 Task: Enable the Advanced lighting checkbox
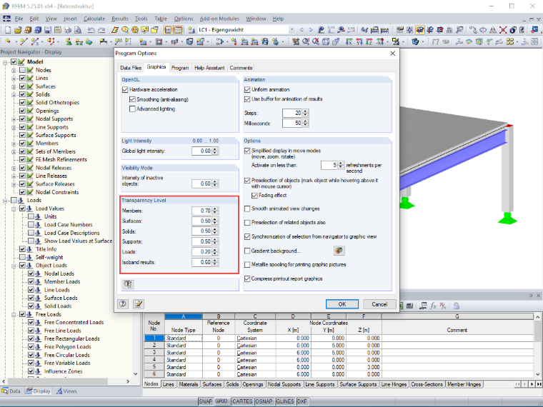click(x=132, y=109)
